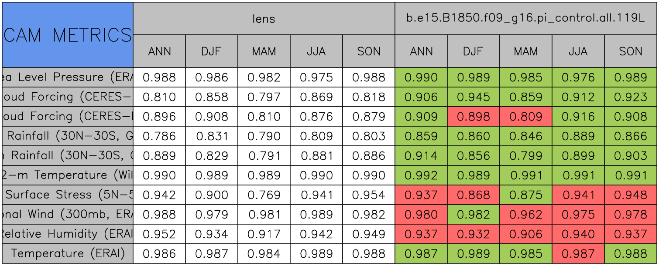Select the 2-m Temperature row label
Image resolution: width=659 pixels, height=266 pixels.
point(68,175)
